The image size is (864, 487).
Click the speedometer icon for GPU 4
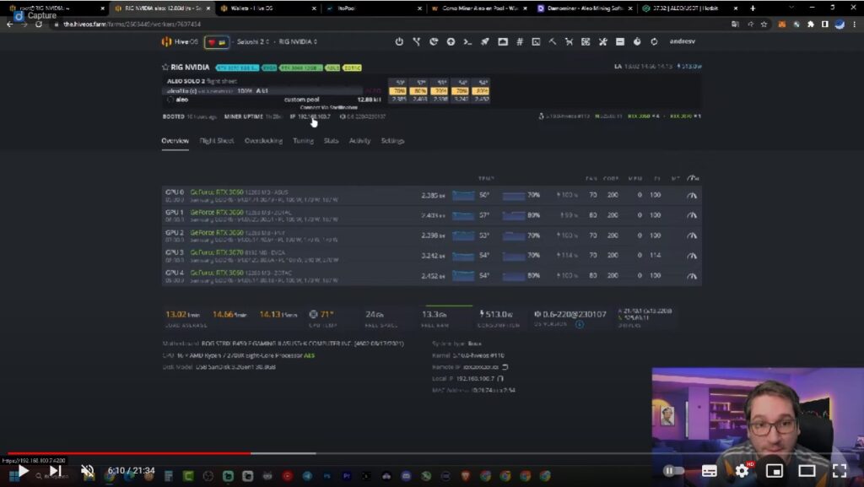pyautogui.click(x=692, y=275)
